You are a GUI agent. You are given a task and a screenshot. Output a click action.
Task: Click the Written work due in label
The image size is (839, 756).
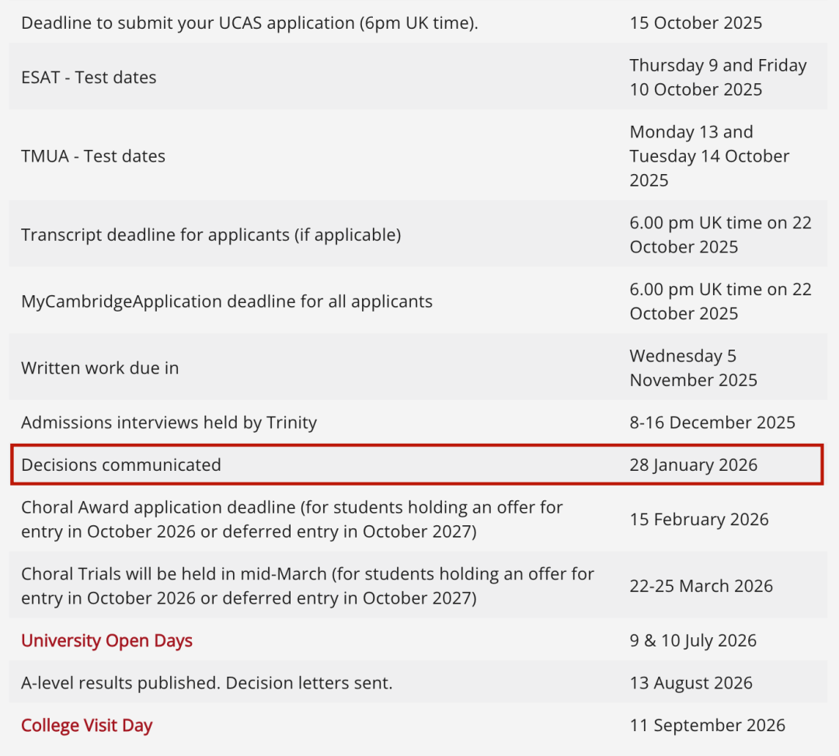point(99,368)
